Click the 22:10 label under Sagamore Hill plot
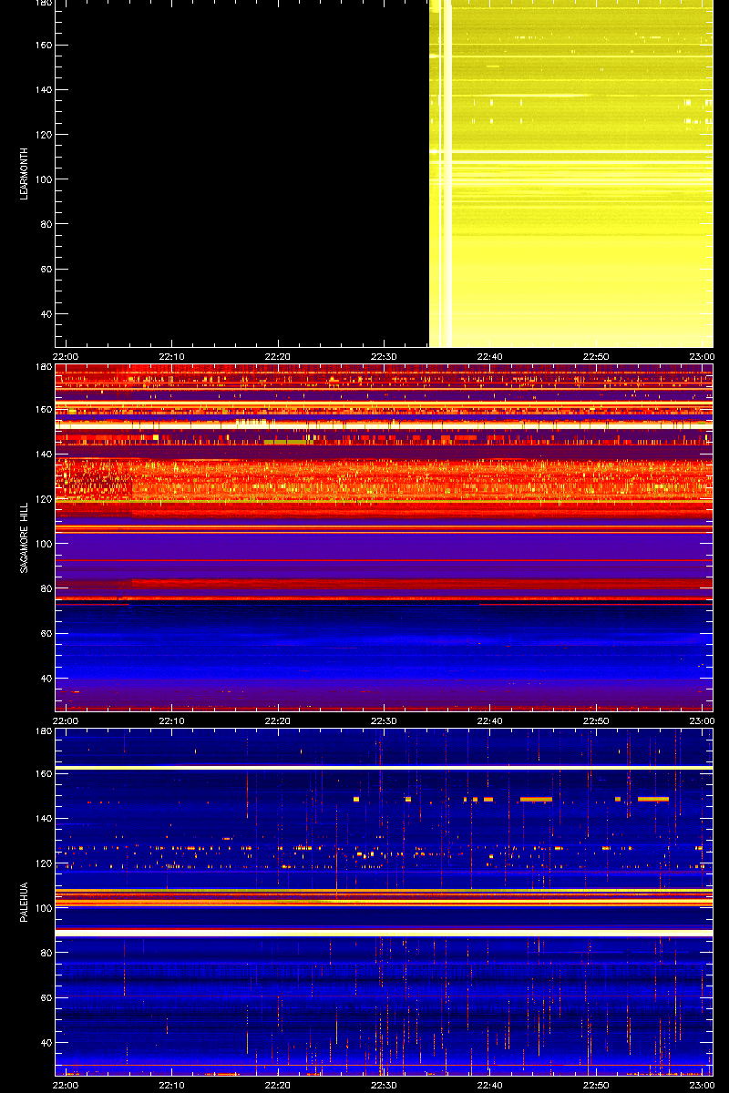The width and height of the screenshot is (729, 1093). tap(172, 720)
